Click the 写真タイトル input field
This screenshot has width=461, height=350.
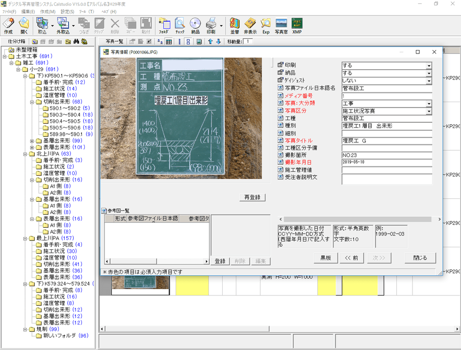tap(386, 140)
